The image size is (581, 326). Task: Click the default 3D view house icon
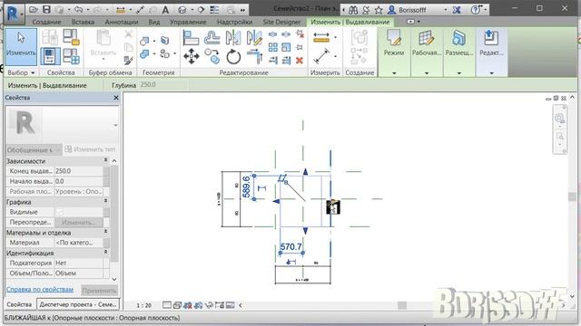182,10
